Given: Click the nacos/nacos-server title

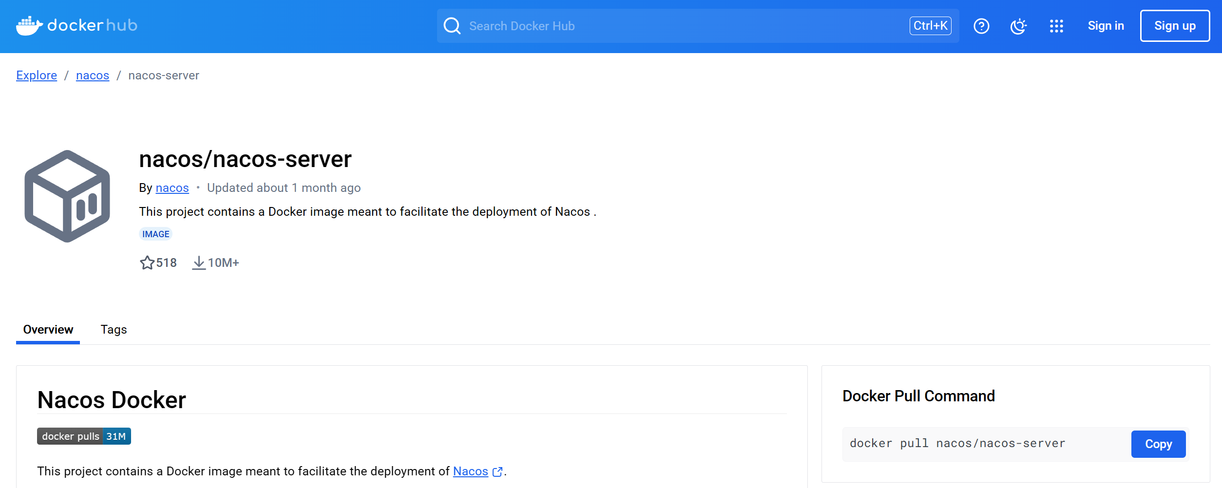Looking at the screenshot, I should (x=245, y=159).
